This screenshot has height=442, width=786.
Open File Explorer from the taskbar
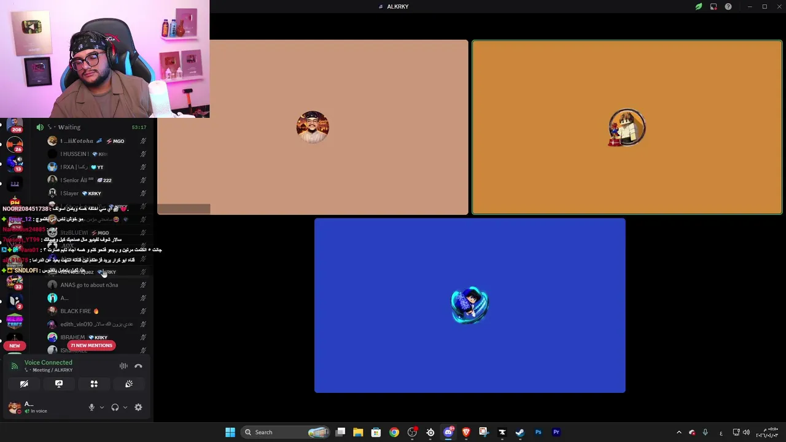click(x=358, y=432)
